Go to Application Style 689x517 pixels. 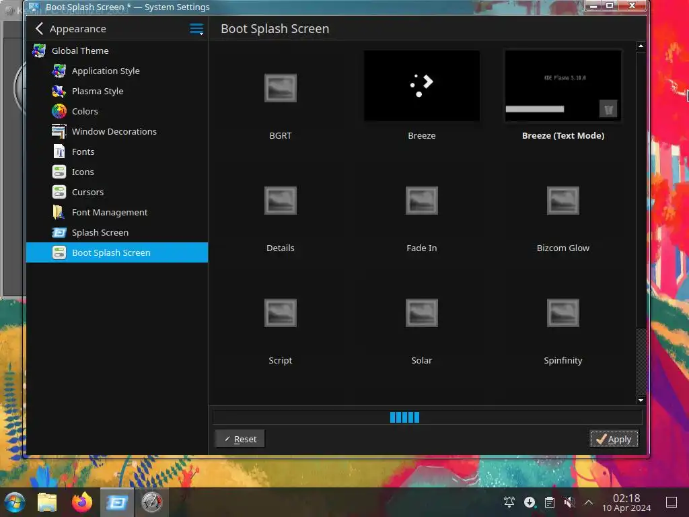106,71
